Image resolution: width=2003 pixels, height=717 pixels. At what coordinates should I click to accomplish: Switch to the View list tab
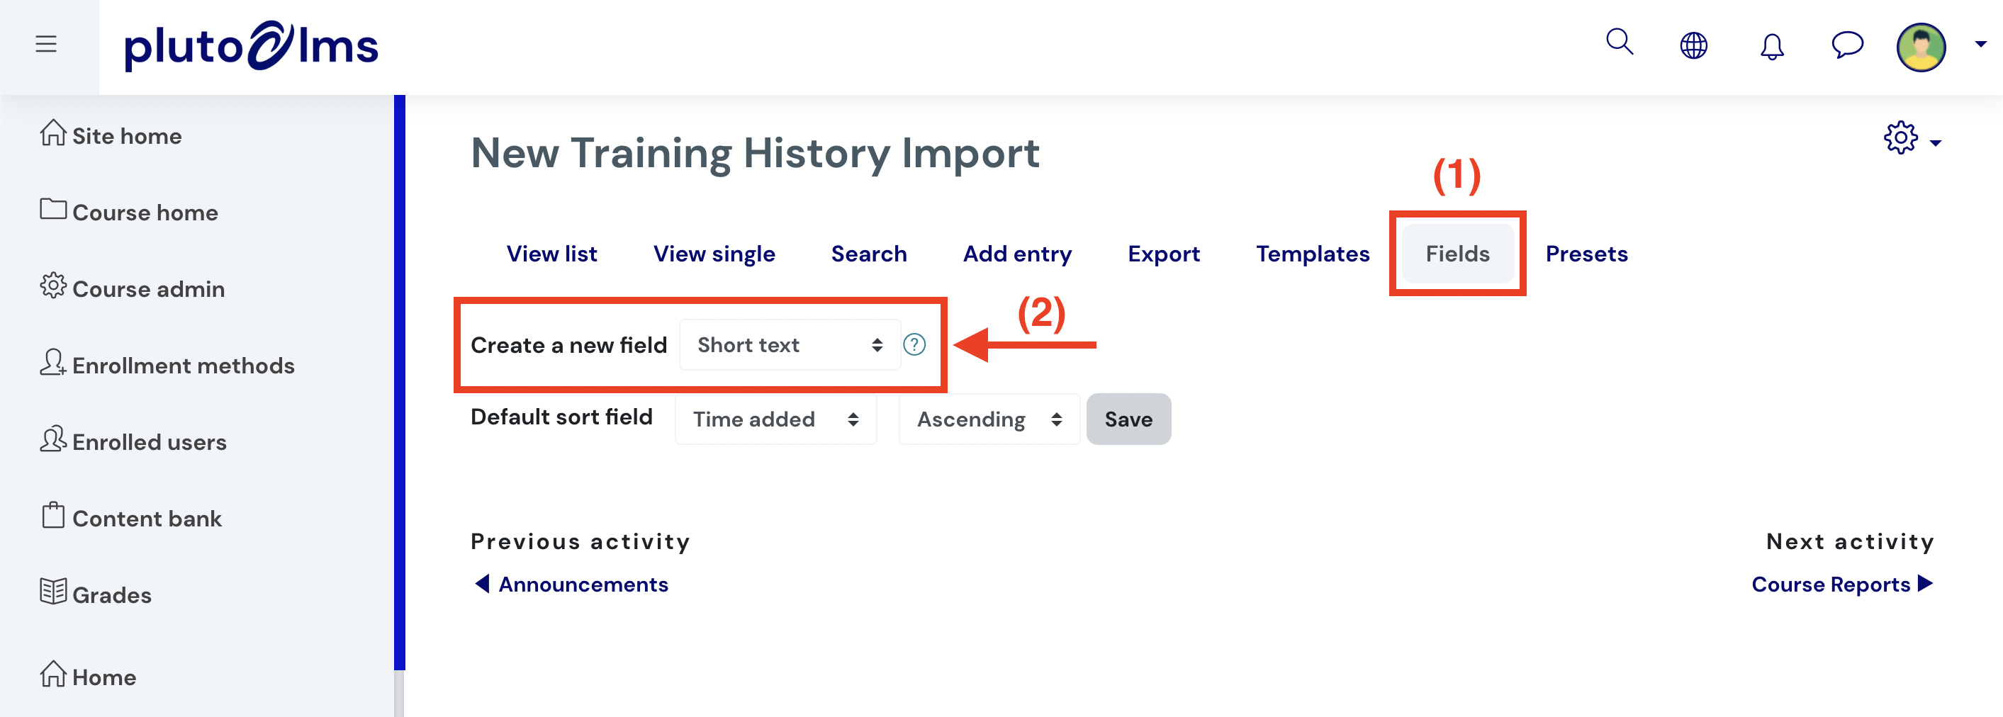click(551, 254)
